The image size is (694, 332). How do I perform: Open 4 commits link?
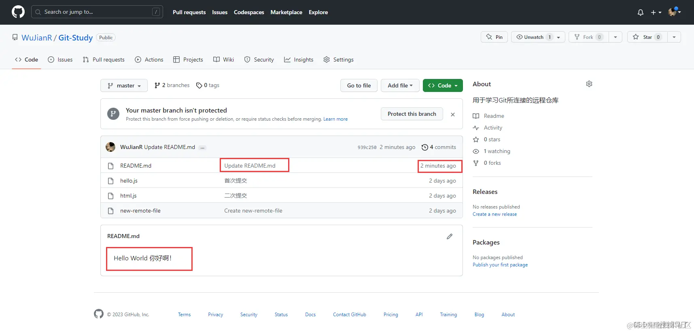click(x=439, y=147)
